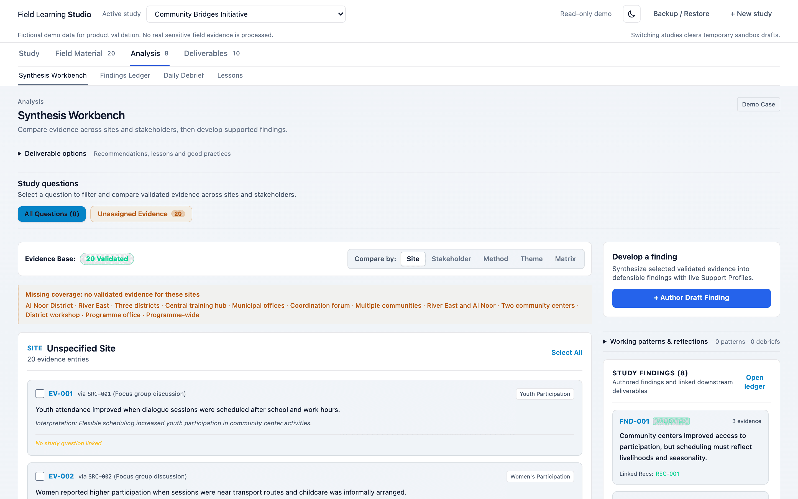The height and width of the screenshot is (499, 798).
Task: Open the Active study dropdown
Action: point(246,14)
